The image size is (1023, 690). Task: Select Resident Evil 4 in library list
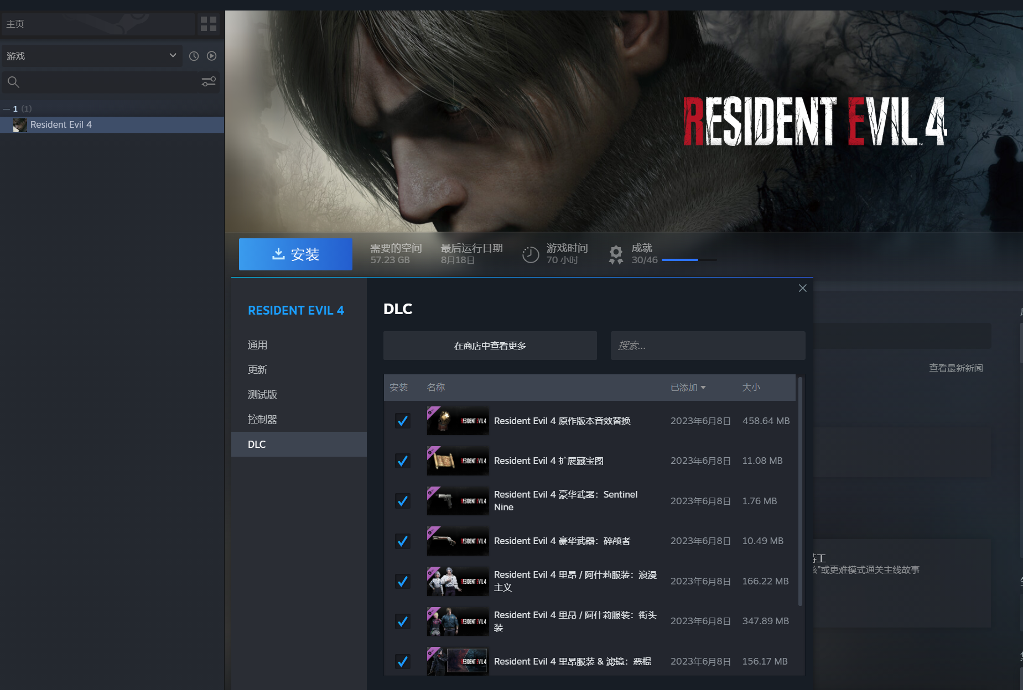(112, 125)
